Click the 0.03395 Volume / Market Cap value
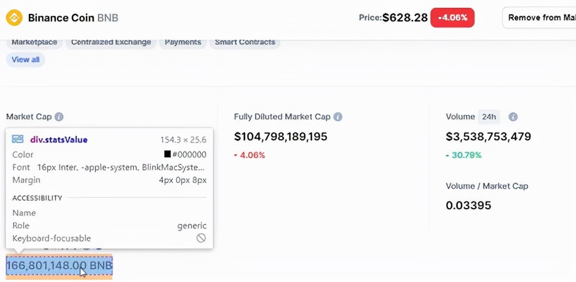The height and width of the screenshot is (282, 576). point(468,205)
